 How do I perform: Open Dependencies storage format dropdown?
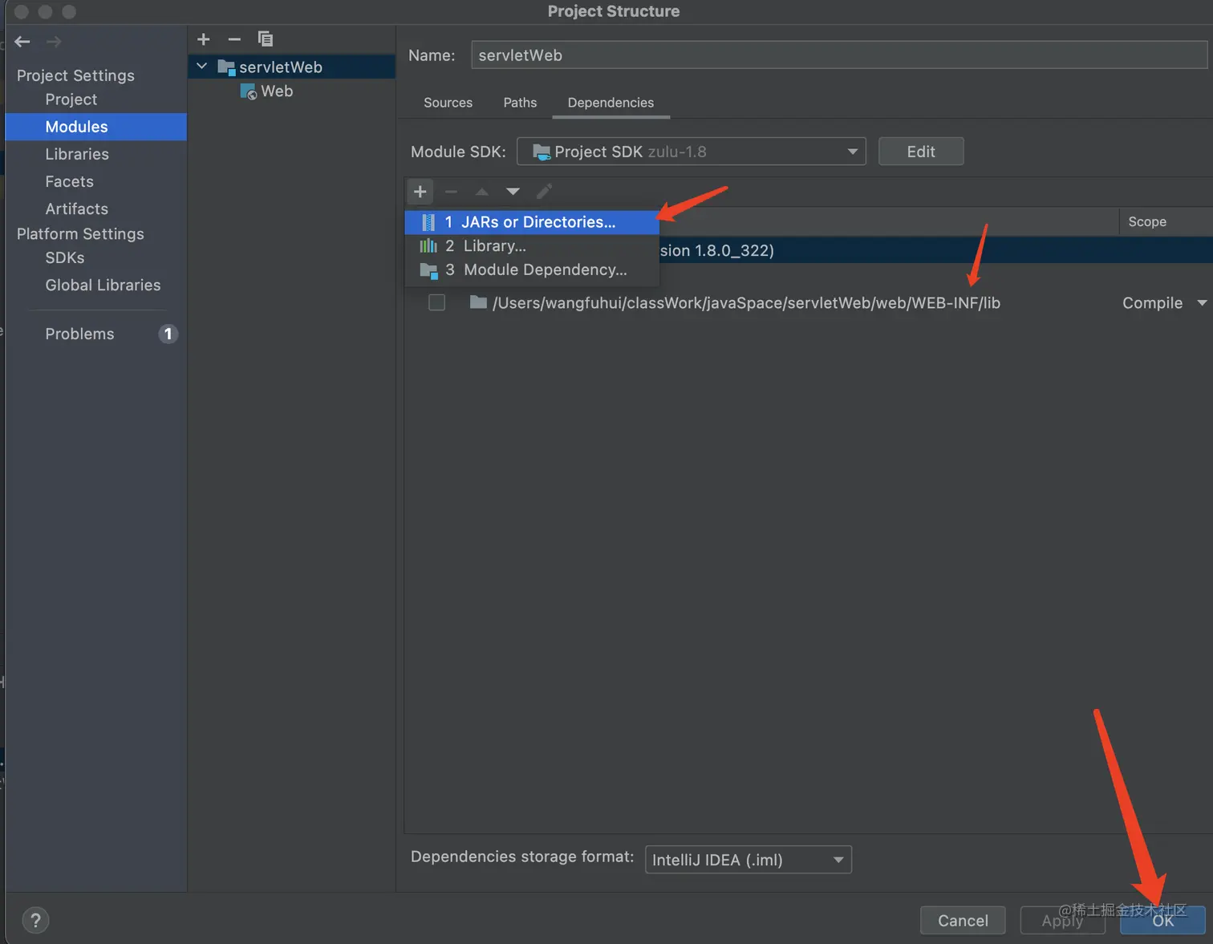748,860
